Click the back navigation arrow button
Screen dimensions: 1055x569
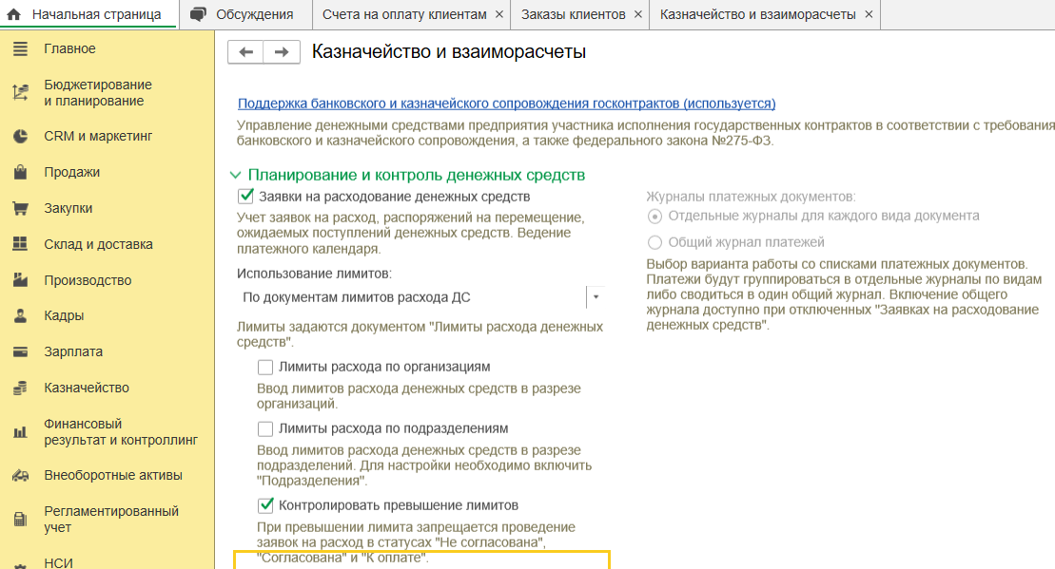coord(245,52)
